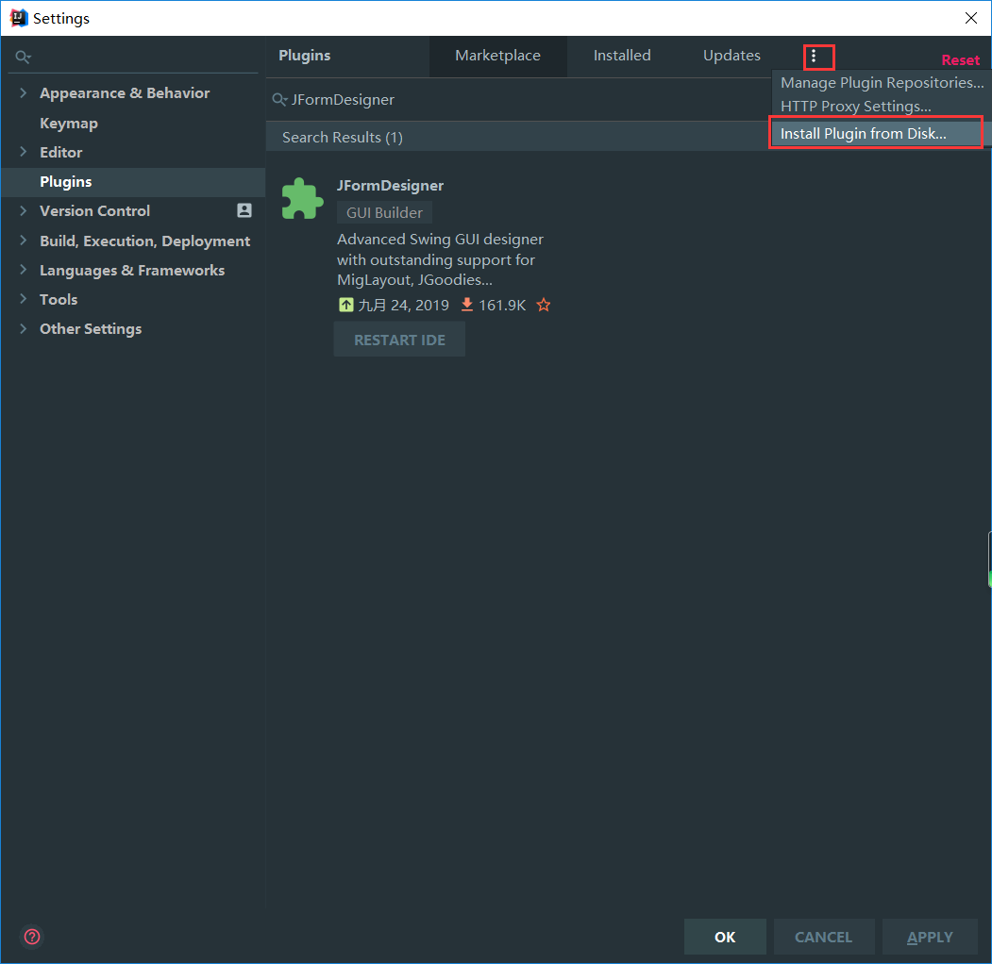Image resolution: width=992 pixels, height=964 pixels.
Task: Expand Build, Execution, Deployment node
Action: pos(24,241)
